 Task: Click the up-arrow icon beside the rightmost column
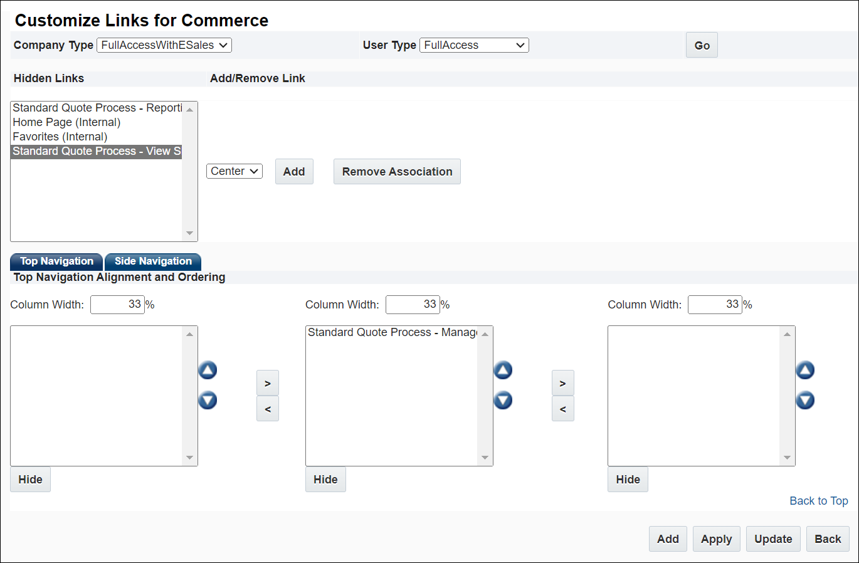coord(805,370)
